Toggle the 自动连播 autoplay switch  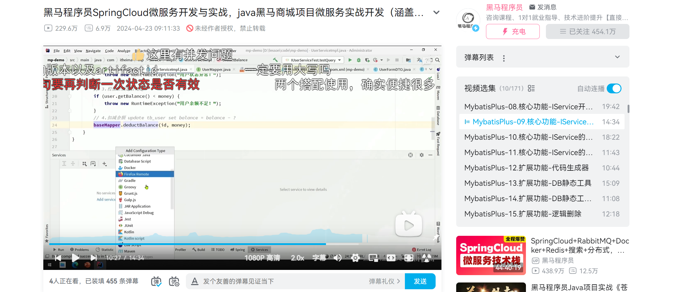[614, 88]
